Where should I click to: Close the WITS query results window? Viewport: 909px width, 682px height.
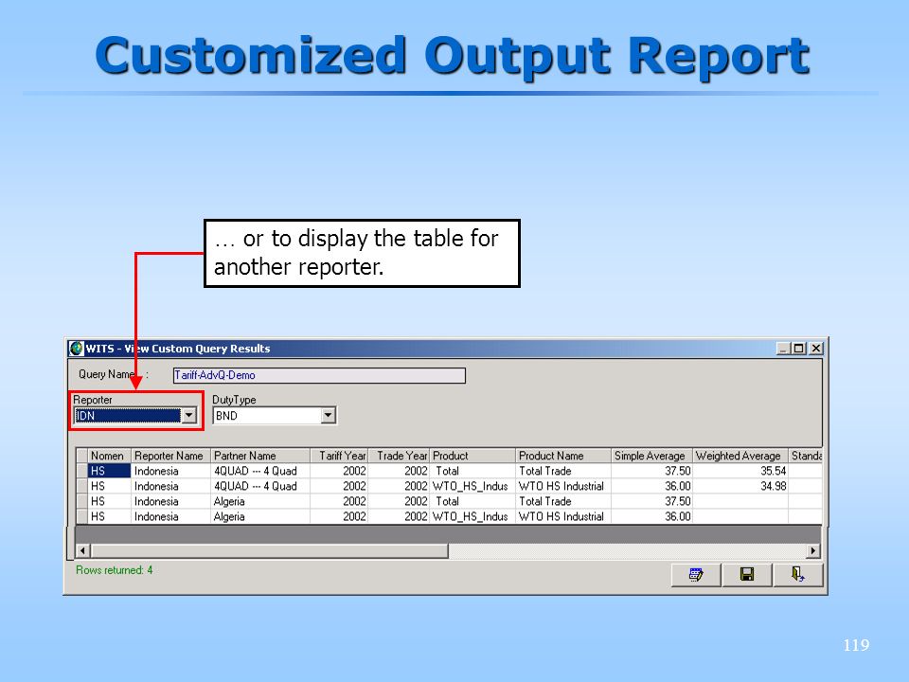click(x=815, y=349)
